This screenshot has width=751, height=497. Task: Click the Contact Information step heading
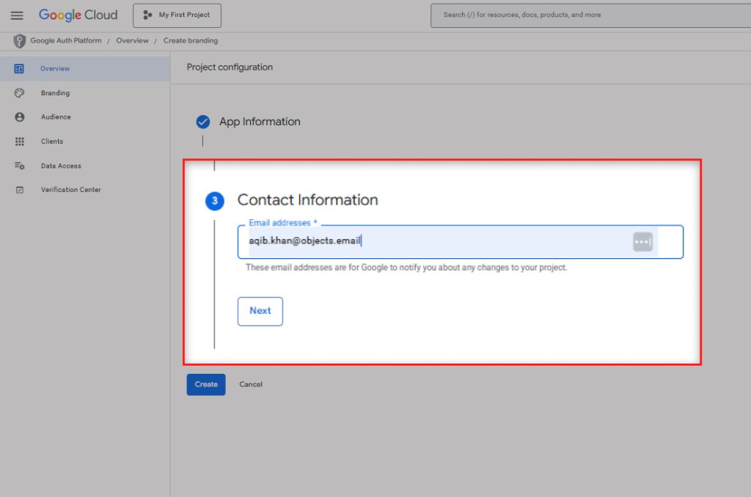pos(307,200)
